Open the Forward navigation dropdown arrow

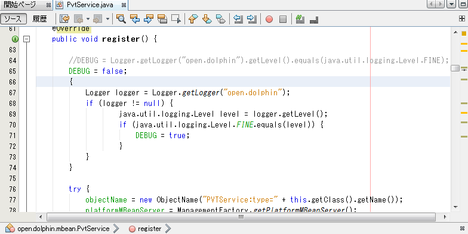(x=107, y=19)
